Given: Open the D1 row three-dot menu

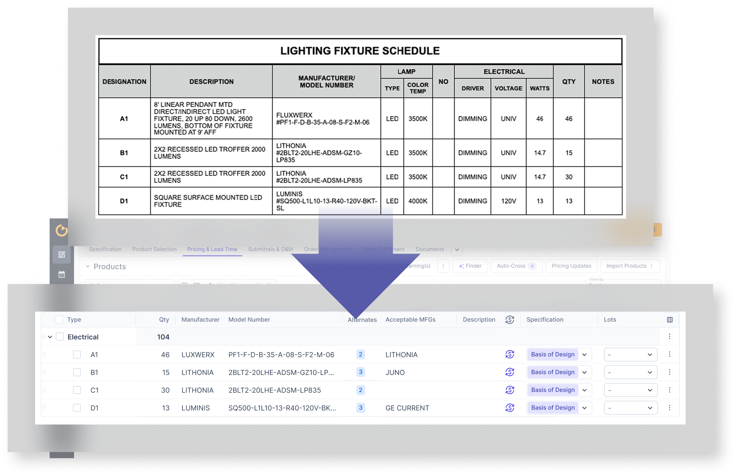Looking at the screenshot, I should (x=670, y=408).
